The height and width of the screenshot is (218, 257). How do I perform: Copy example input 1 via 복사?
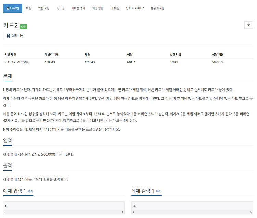(30, 191)
